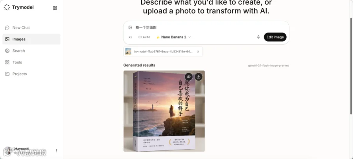
Task: Expand the Nano Banana 2 model dropdown
Action: (174, 37)
